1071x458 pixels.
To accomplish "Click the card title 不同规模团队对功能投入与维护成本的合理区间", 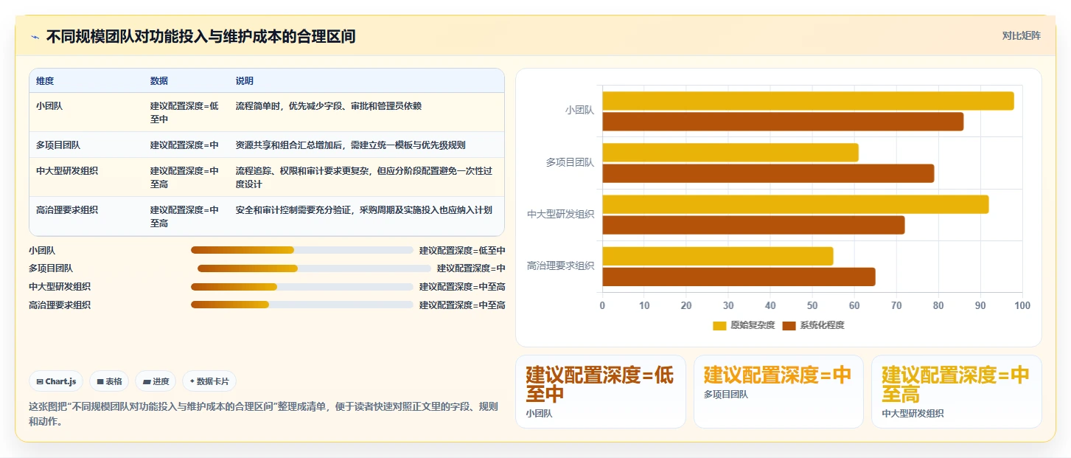I will coord(200,36).
